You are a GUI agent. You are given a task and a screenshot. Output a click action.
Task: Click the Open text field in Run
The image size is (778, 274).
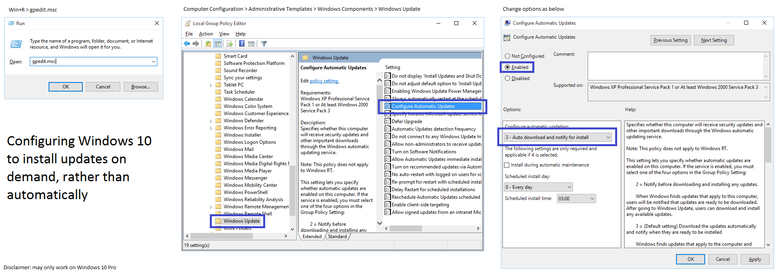pyautogui.click(x=91, y=61)
